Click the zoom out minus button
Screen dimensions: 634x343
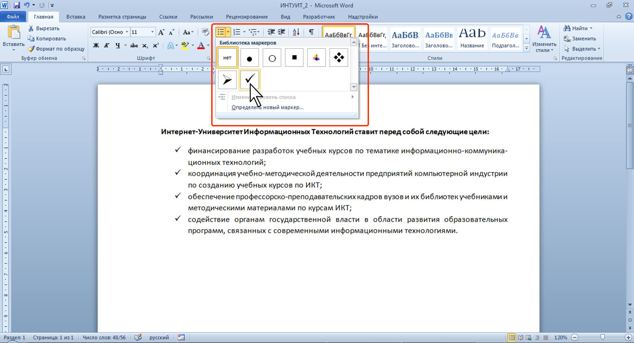(x=575, y=337)
